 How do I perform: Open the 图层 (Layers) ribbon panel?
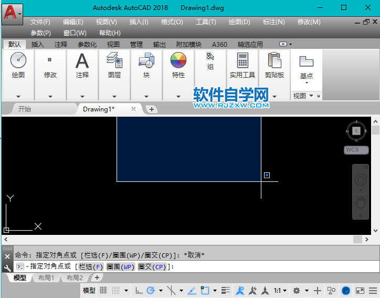114,65
